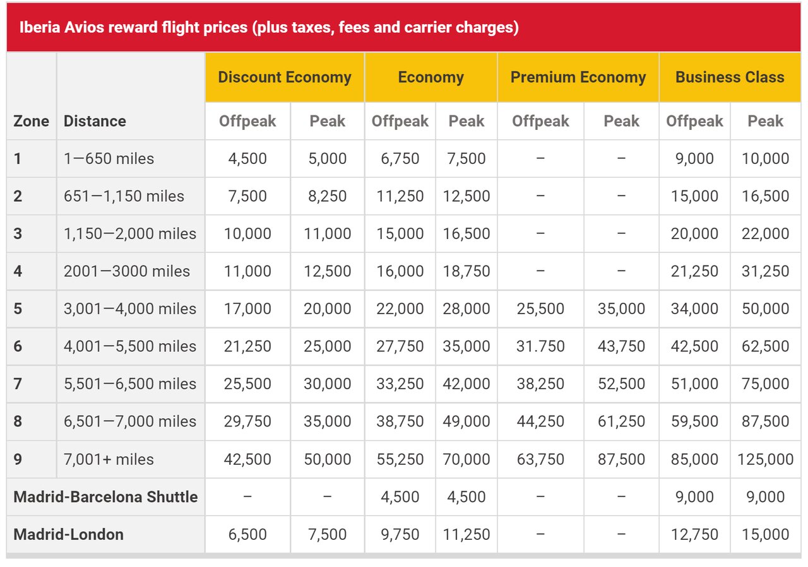The height and width of the screenshot is (567, 808).
Task: Click the Premium Economy column header
Action: click(578, 78)
